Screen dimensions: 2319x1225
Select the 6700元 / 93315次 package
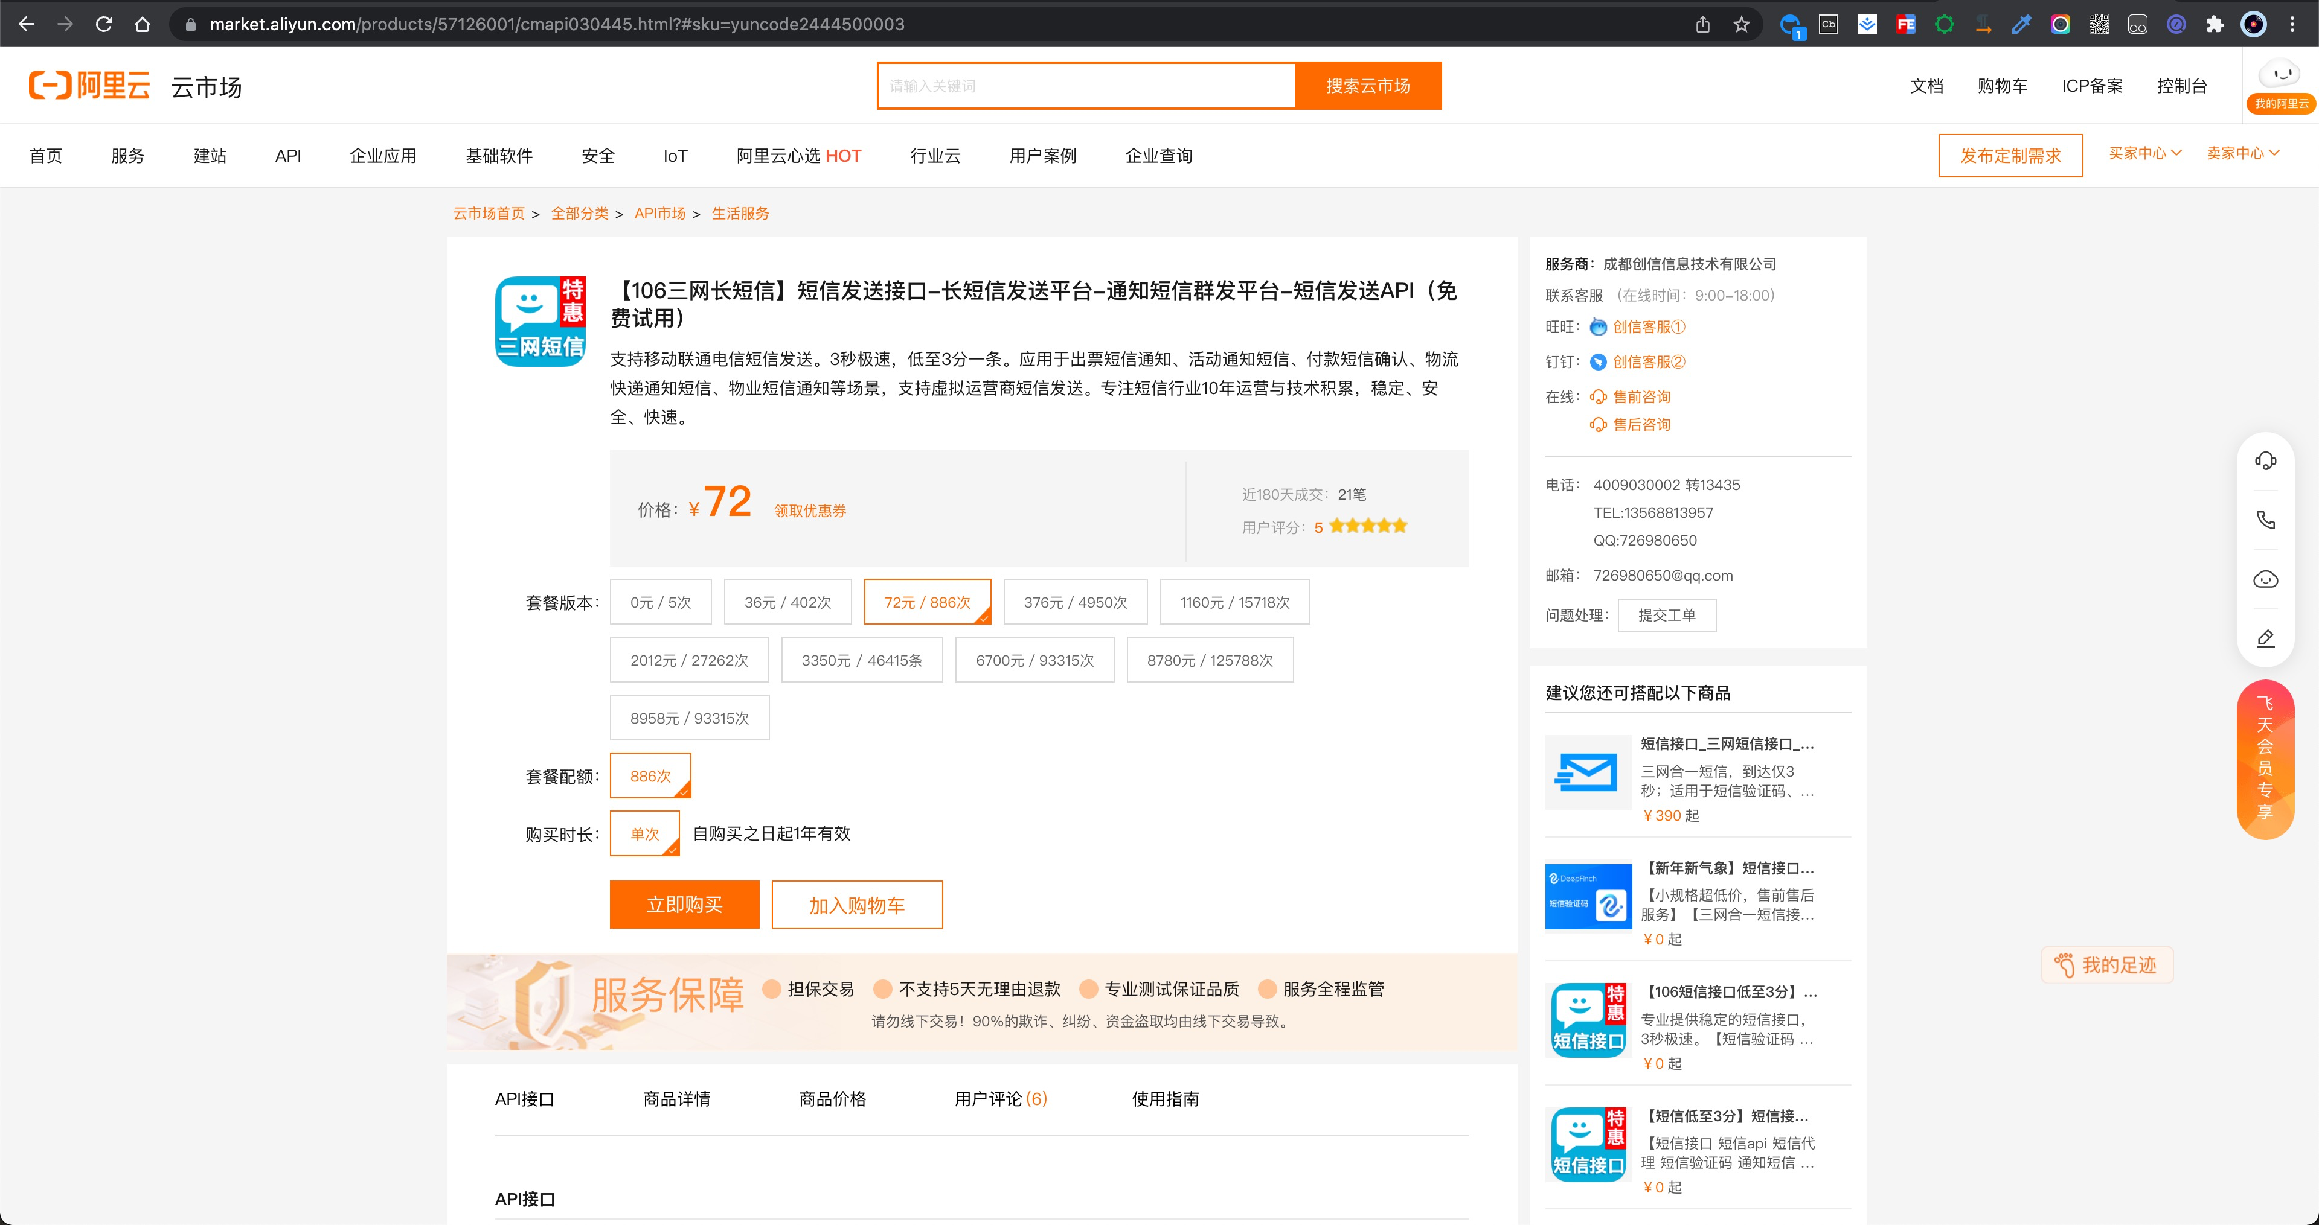tap(1034, 660)
